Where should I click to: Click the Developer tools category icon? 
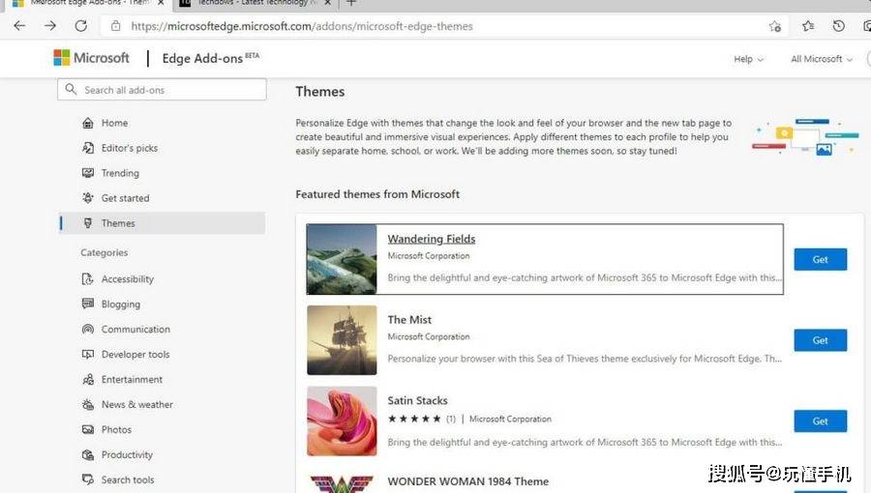[88, 354]
